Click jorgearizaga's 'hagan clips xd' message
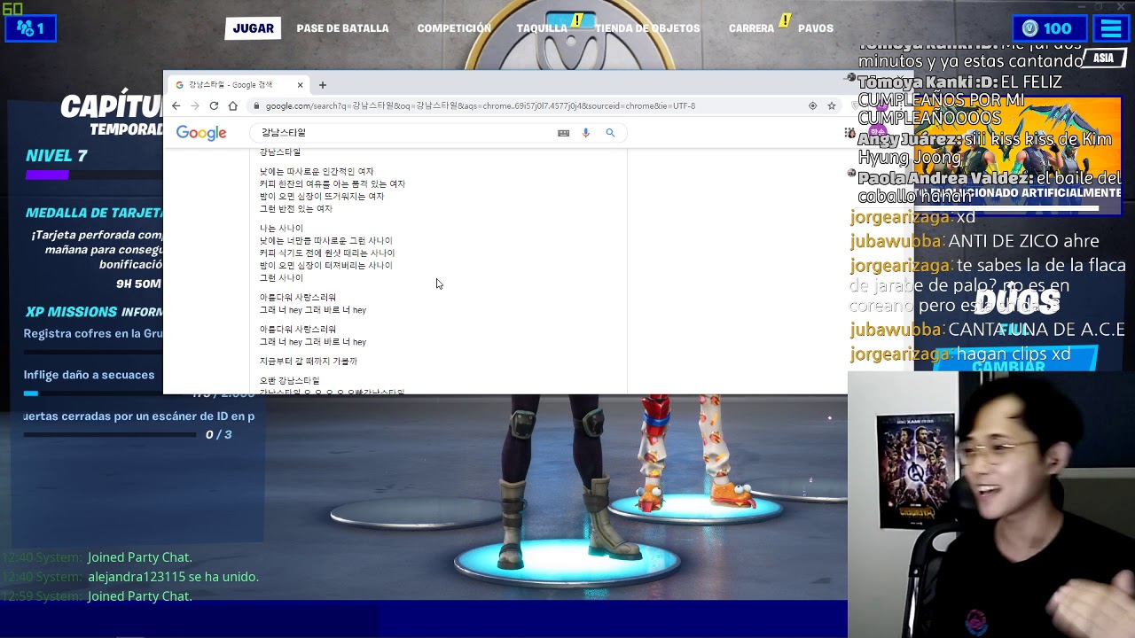Image resolution: width=1135 pixels, height=638 pixels. coord(960,354)
